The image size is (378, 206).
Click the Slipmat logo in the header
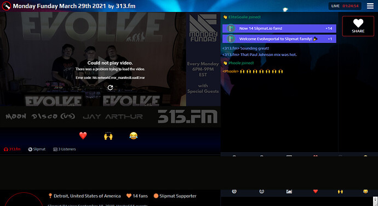pyautogui.click(x=6, y=6)
